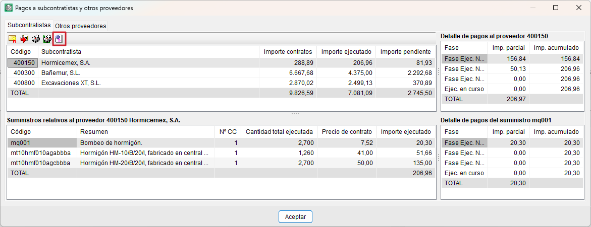Select the Ejec. en curso row in provider payments
The width and height of the screenshot is (591, 227).
coord(464,89)
